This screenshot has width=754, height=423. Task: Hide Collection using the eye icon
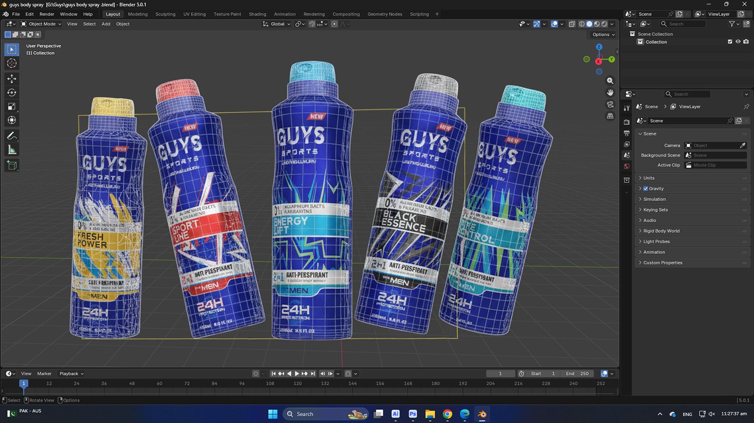tap(738, 42)
